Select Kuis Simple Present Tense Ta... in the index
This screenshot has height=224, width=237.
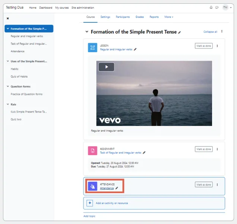tap(29, 112)
